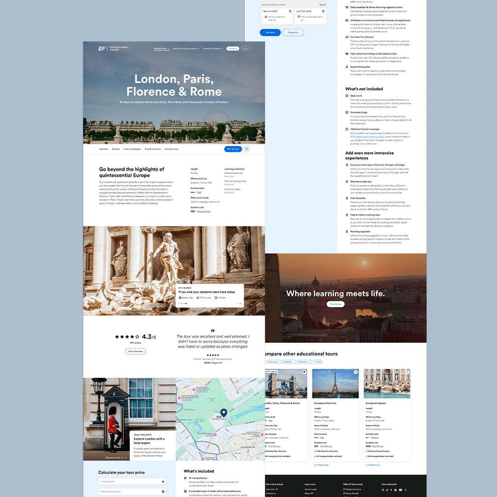Select the Jun 17-23, 2026 date option
Viewport: 497px width, 497px height.
(310, 16)
